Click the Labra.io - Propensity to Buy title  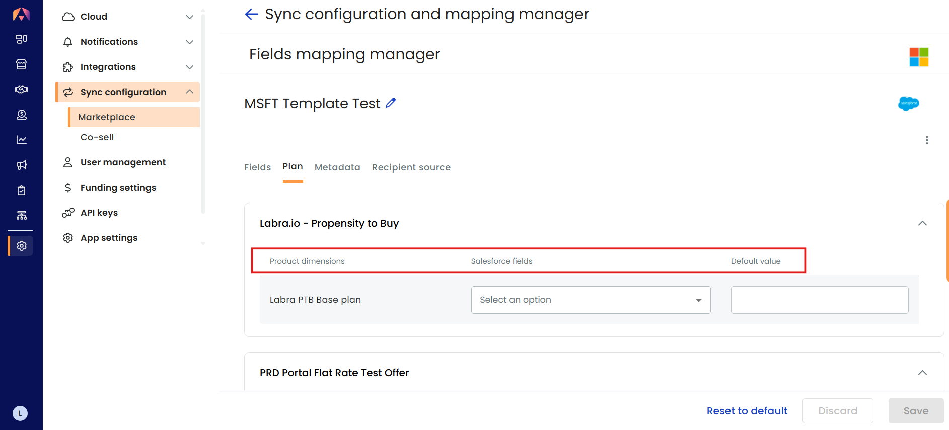tap(329, 223)
